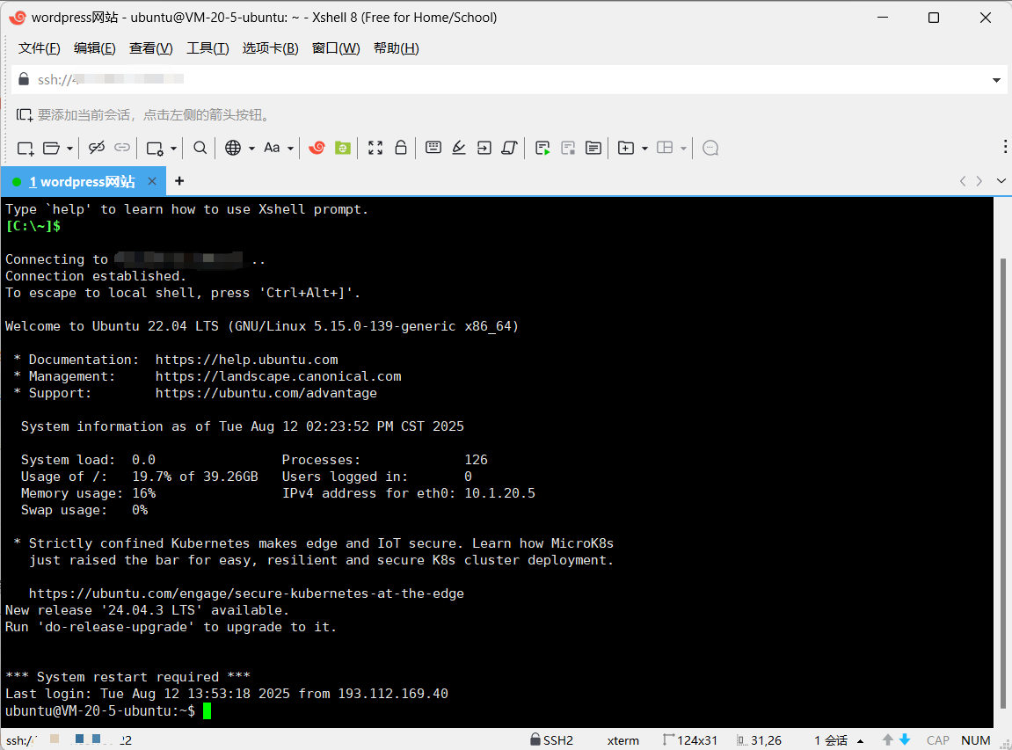Click the CAP indicator in status bar
The height and width of the screenshot is (750, 1012).
[938, 740]
